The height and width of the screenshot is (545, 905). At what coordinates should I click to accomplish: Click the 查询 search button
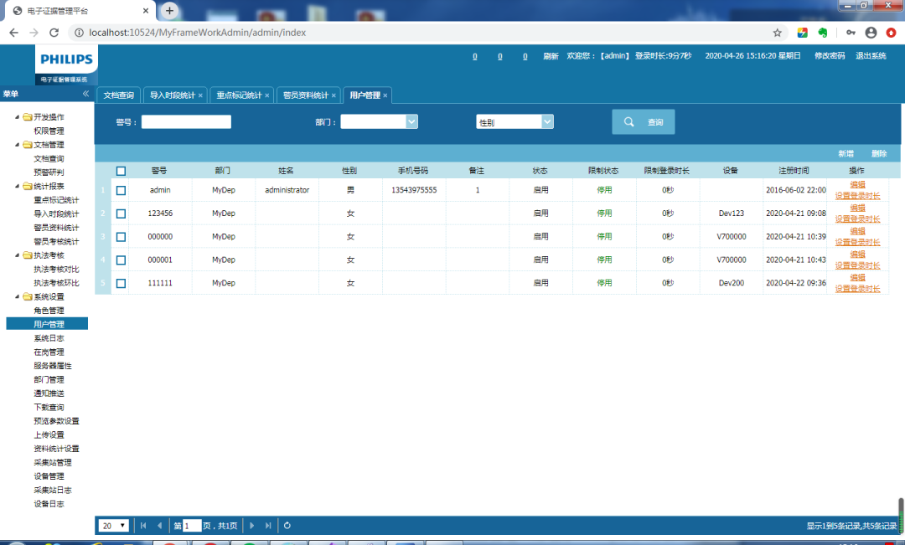coord(643,122)
